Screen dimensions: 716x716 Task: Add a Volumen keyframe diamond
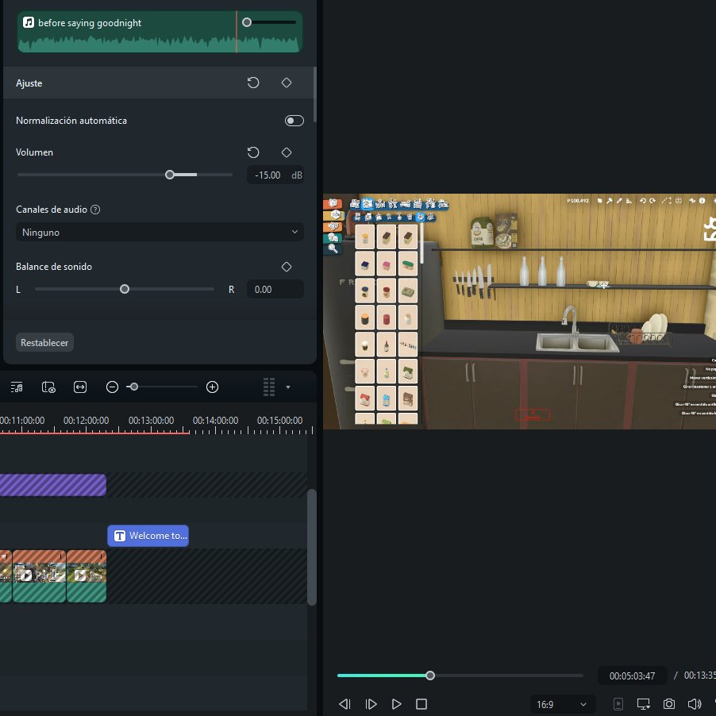pyautogui.click(x=287, y=152)
